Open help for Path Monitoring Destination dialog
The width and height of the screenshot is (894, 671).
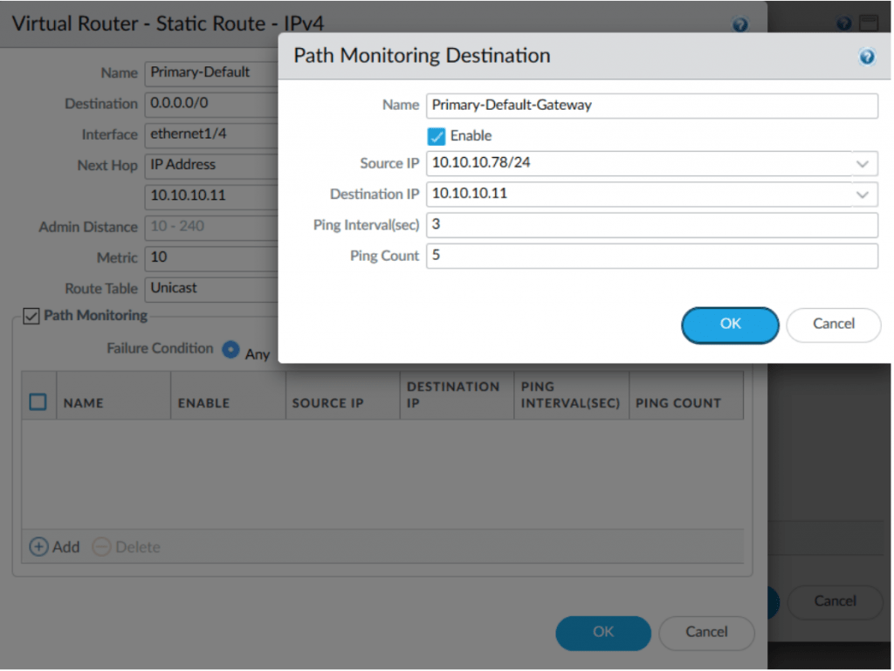pyautogui.click(x=867, y=57)
